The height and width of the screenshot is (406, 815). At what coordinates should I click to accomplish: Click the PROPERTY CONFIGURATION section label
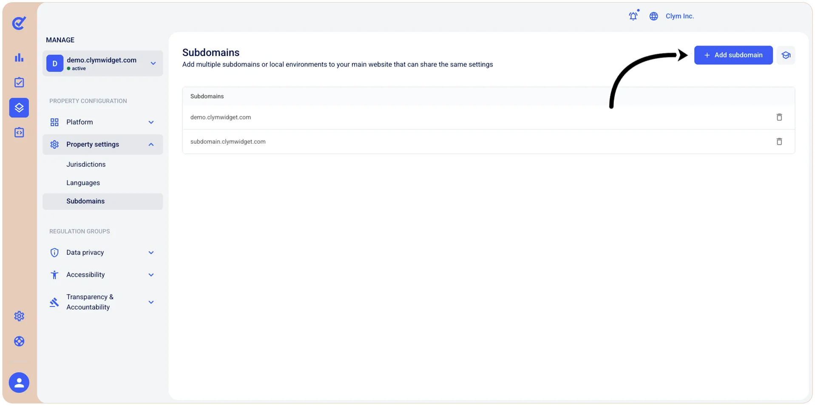[x=88, y=101]
